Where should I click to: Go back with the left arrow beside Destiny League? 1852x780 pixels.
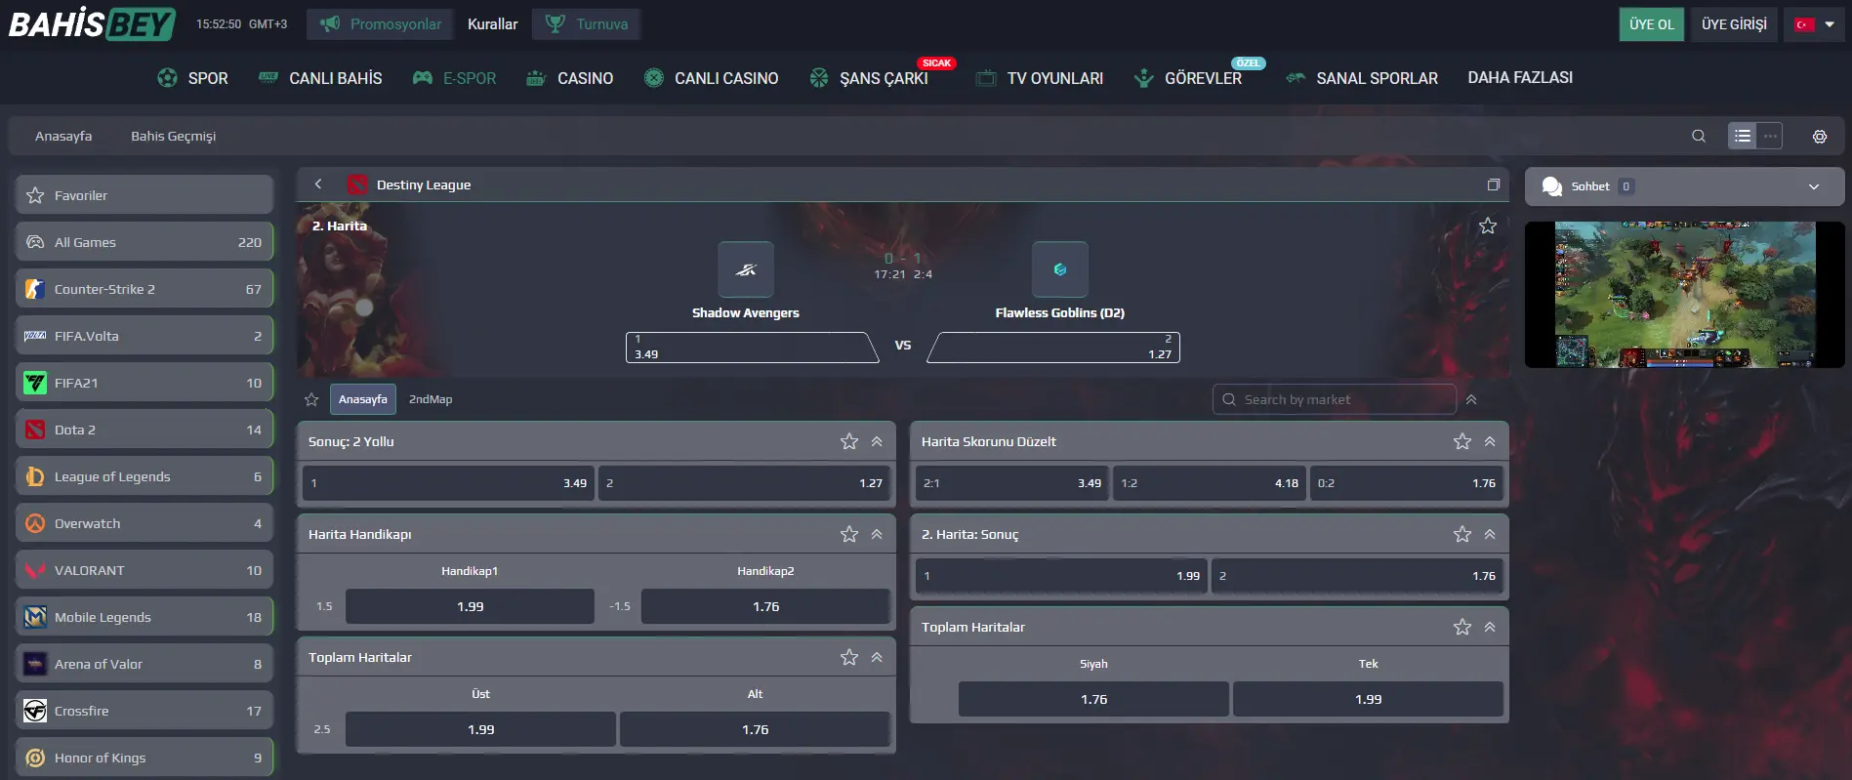(318, 184)
